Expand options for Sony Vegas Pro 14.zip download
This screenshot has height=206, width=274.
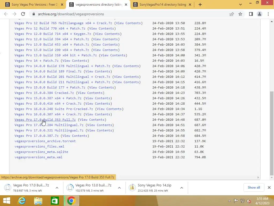182,188
